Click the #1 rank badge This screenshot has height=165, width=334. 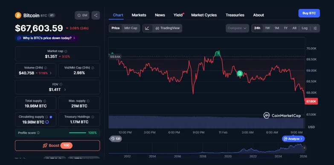pyautogui.click(x=52, y=15)
